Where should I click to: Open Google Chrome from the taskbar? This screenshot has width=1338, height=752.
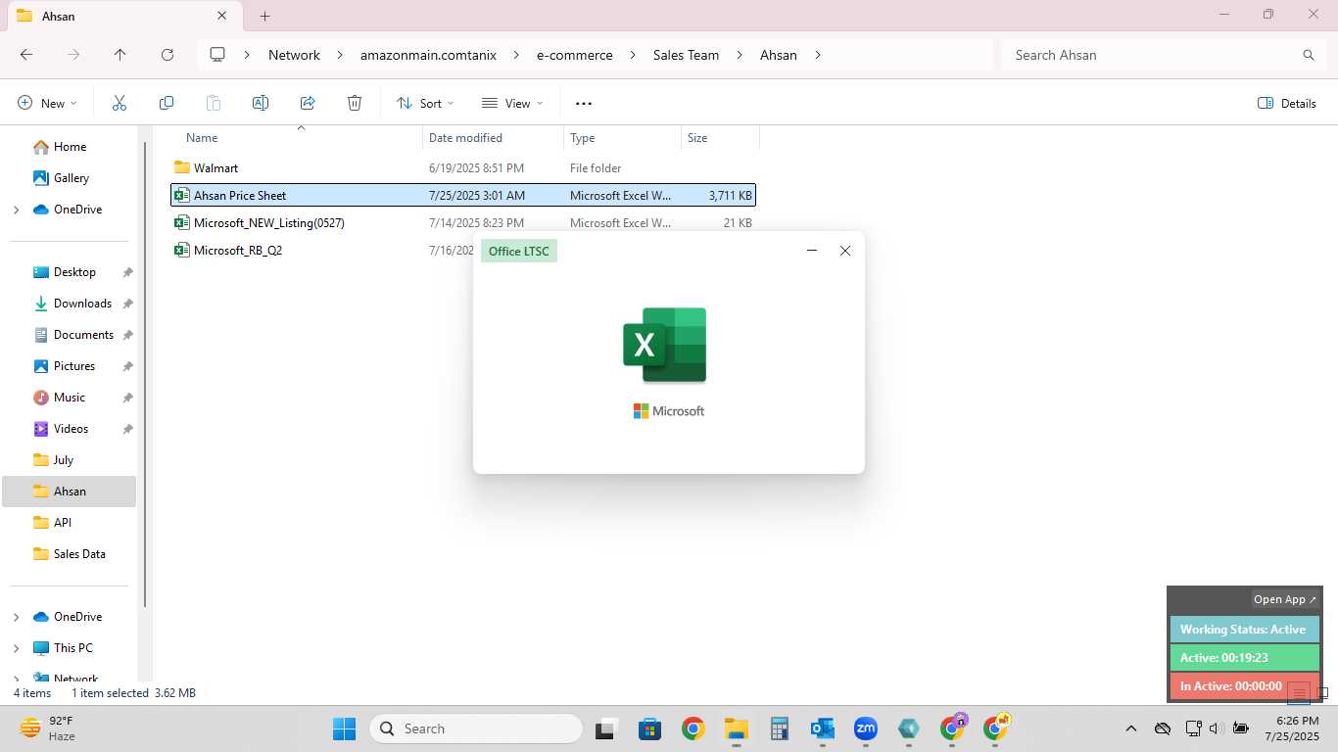pos(693,728)
